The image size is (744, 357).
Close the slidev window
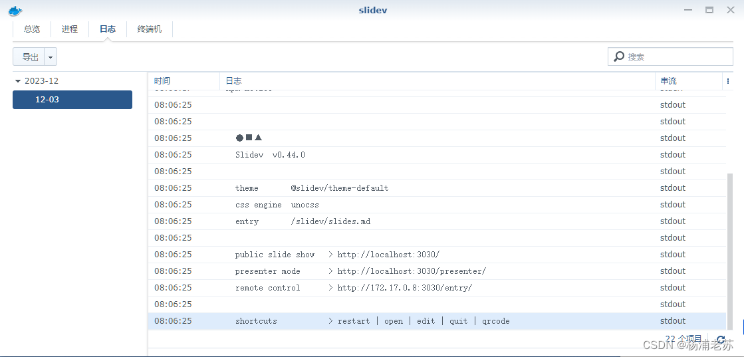tap(731, 10)
